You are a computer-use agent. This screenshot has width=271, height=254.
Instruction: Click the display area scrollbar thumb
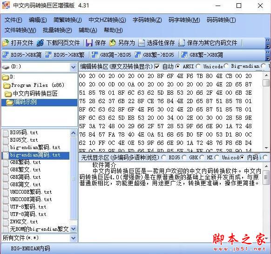point(266,178)
